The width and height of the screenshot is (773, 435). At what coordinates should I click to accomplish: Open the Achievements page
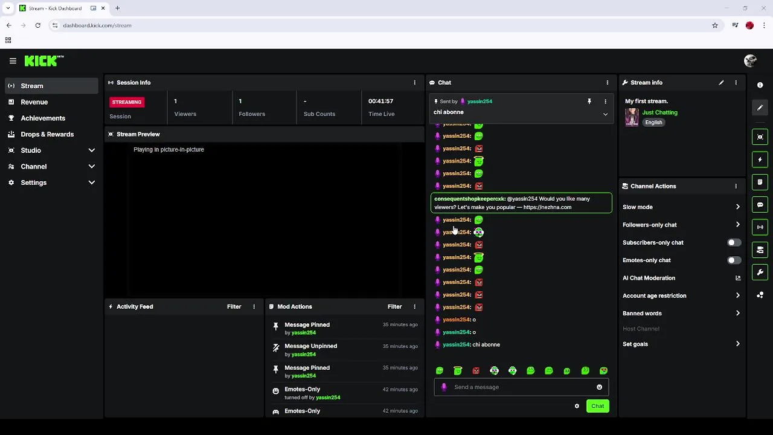pos(52,118)
